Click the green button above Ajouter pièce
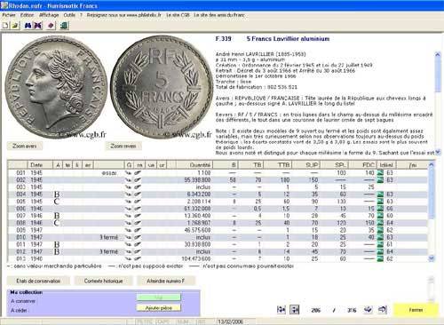444x325 pixels. (x=159, y=297)
